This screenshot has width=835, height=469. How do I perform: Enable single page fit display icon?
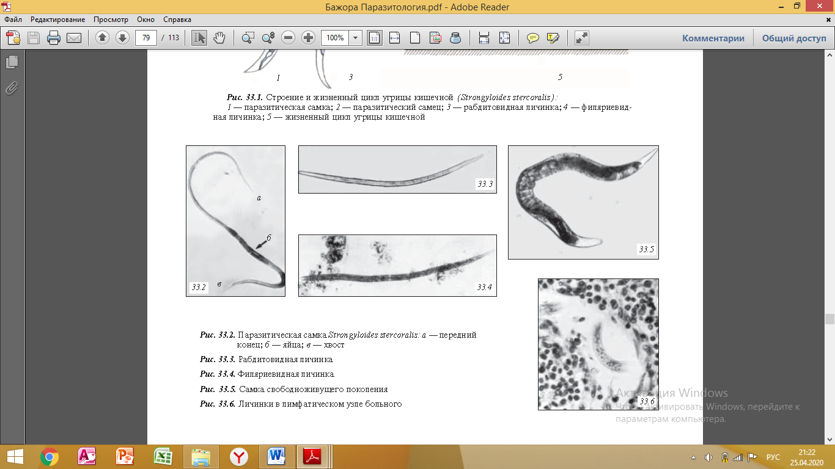pyautogui.click(x=504, y=38)
